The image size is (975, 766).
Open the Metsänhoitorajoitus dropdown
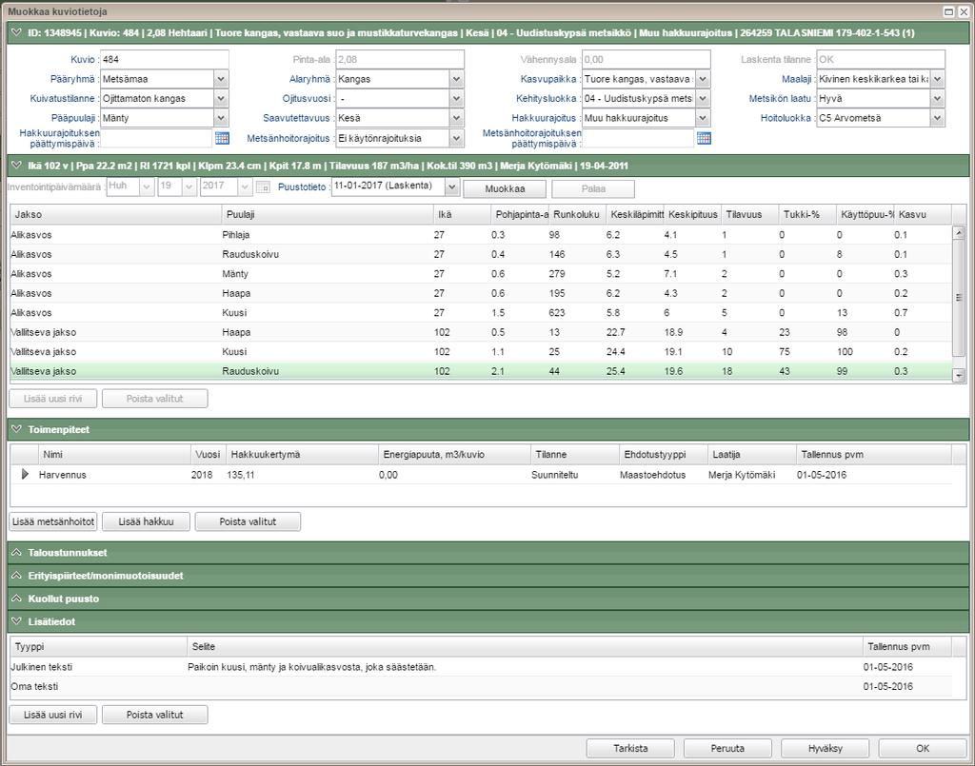coord(456,138)
